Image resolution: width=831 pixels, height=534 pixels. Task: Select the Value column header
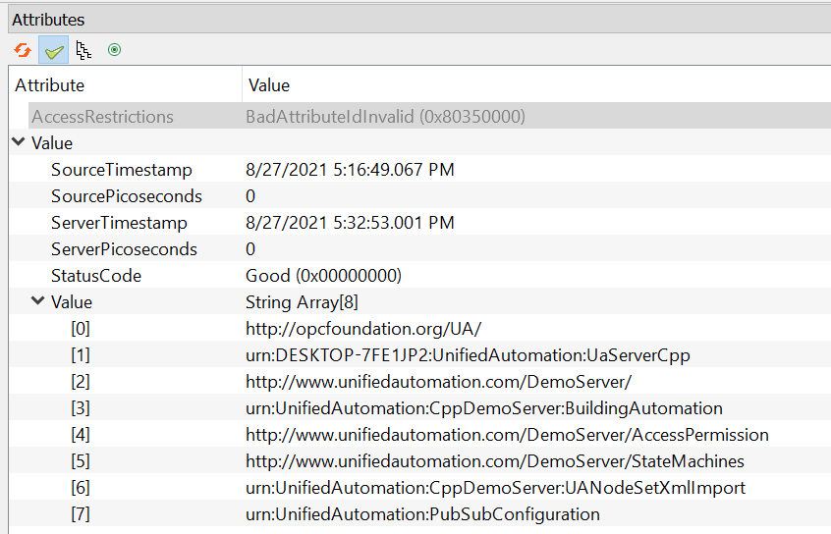point(536,84)
